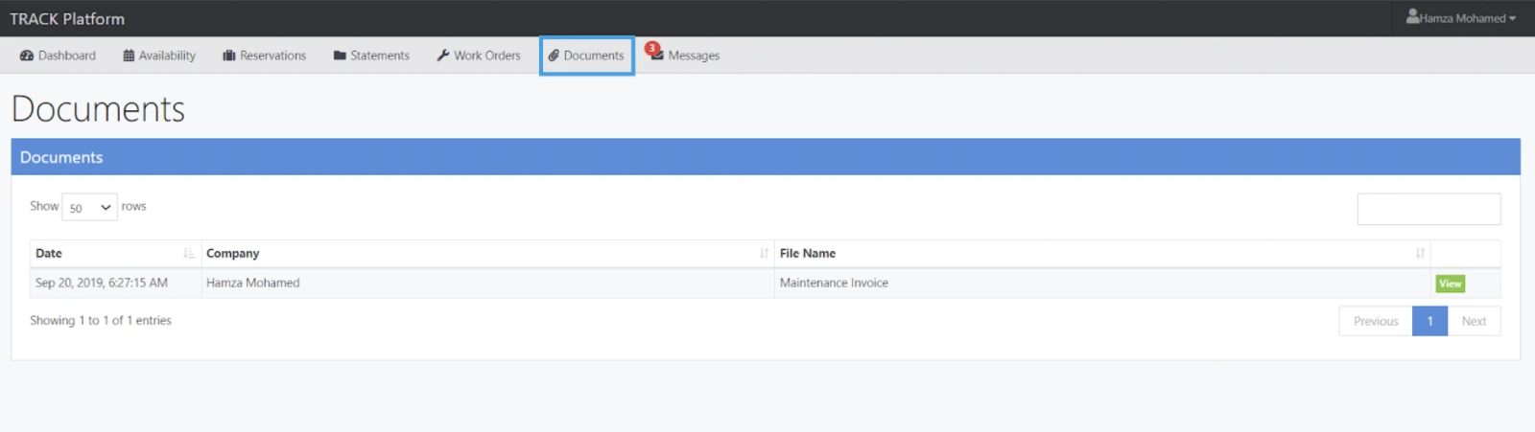
Task: Go to the Next page
Action: 1474,322
